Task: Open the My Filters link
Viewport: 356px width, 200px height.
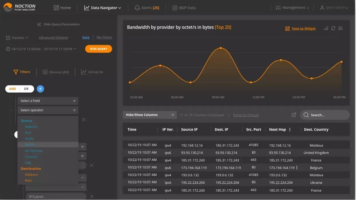Action: tap(104, 37)
